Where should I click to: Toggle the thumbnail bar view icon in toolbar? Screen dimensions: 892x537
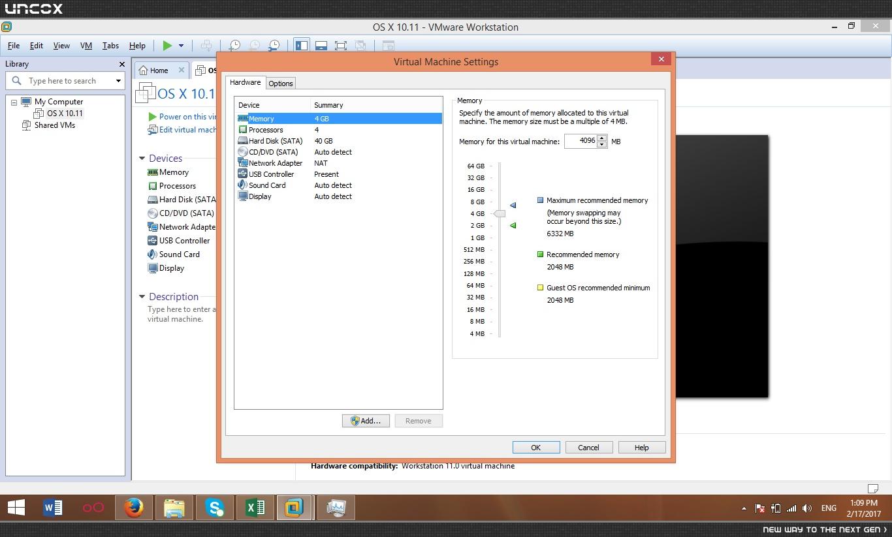[x=321, y=45]
